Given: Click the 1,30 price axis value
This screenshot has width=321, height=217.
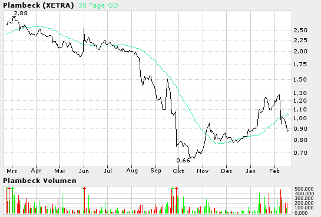Looking at the screenshot, I should (x=300, y=93).
